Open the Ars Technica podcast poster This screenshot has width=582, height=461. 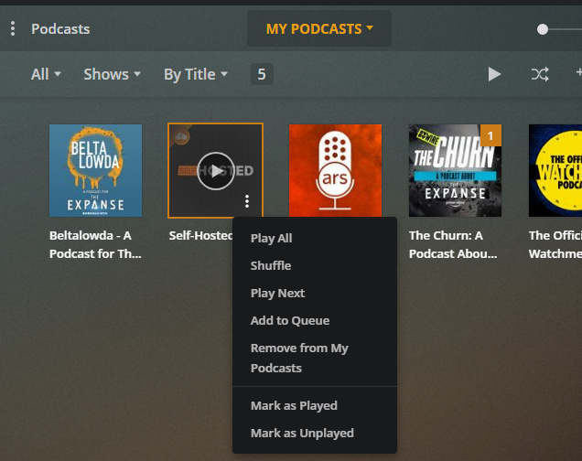point(335,171)
